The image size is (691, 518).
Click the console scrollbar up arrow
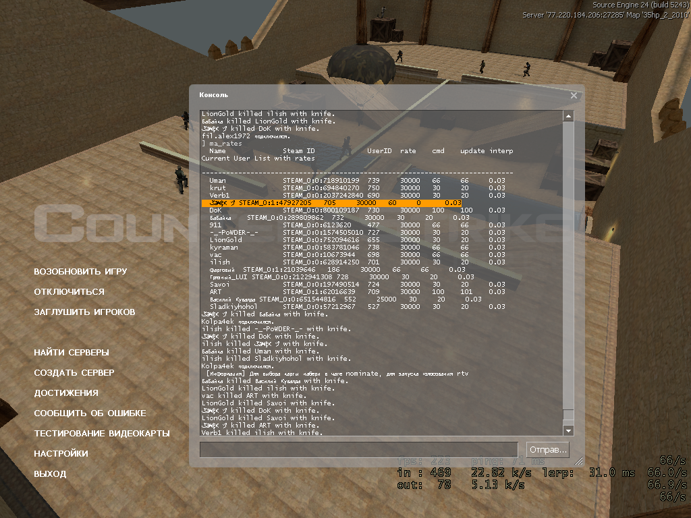tap(568, 116)
